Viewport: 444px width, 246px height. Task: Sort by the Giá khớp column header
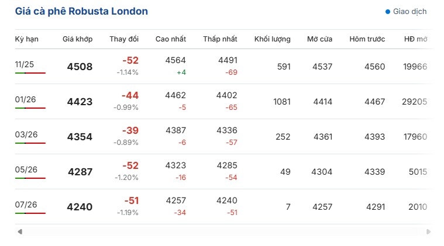[78, 39]
